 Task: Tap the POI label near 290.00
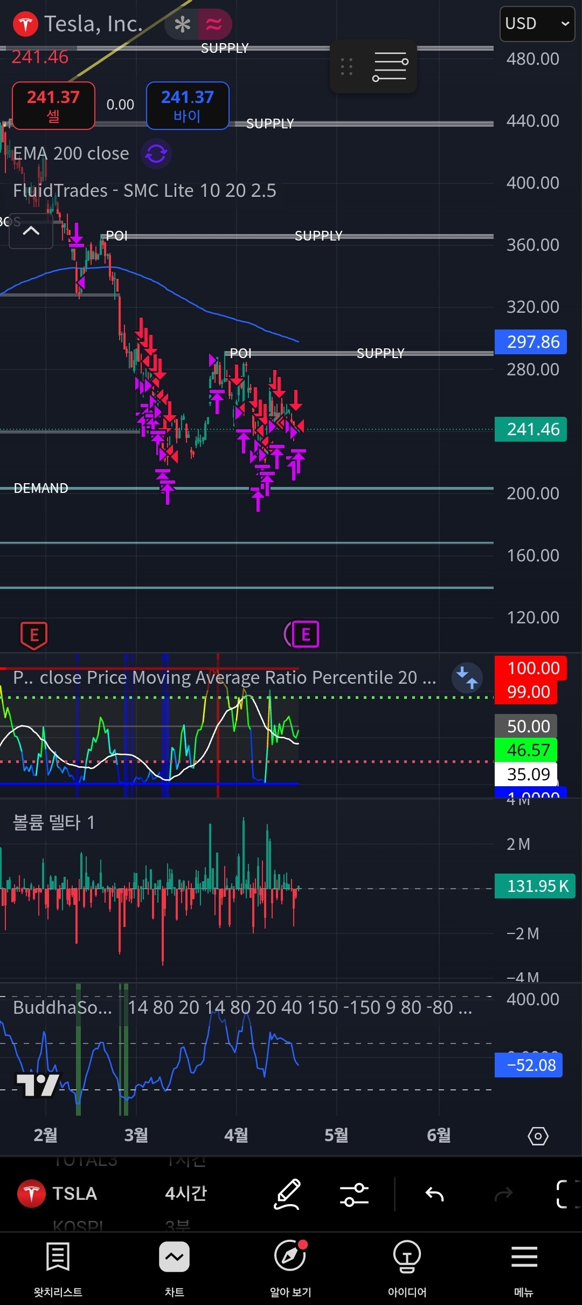point(241,353)
